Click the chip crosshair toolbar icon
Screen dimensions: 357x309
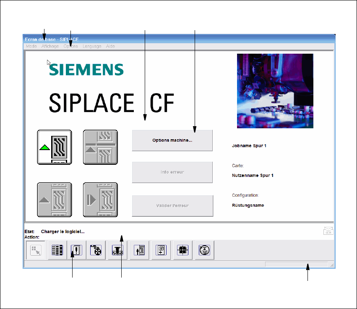tap(183, 250)
